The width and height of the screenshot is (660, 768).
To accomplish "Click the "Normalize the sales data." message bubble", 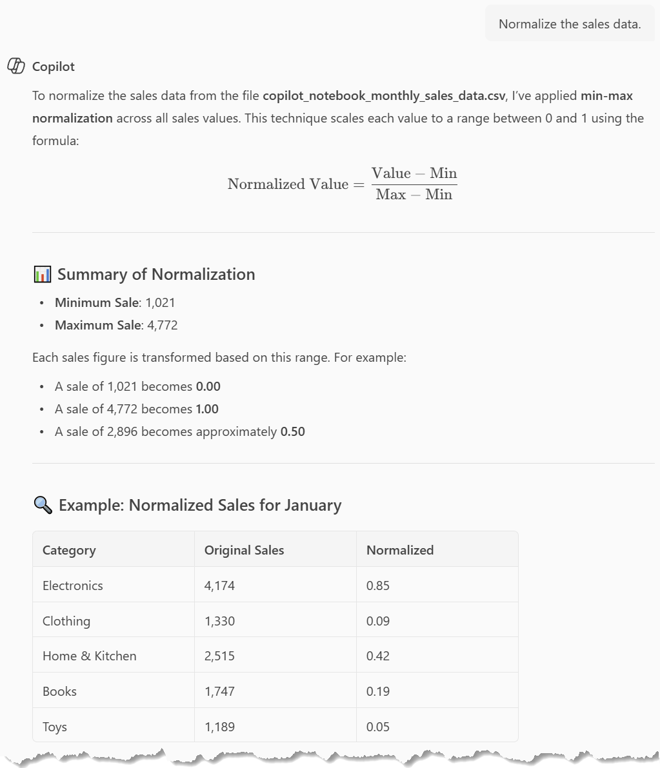I will pos(569,24).
